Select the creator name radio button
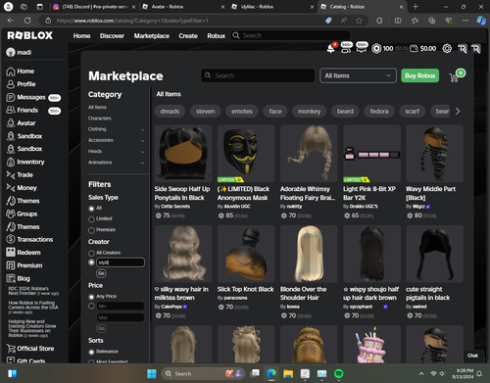 click(x=91, y=263)
